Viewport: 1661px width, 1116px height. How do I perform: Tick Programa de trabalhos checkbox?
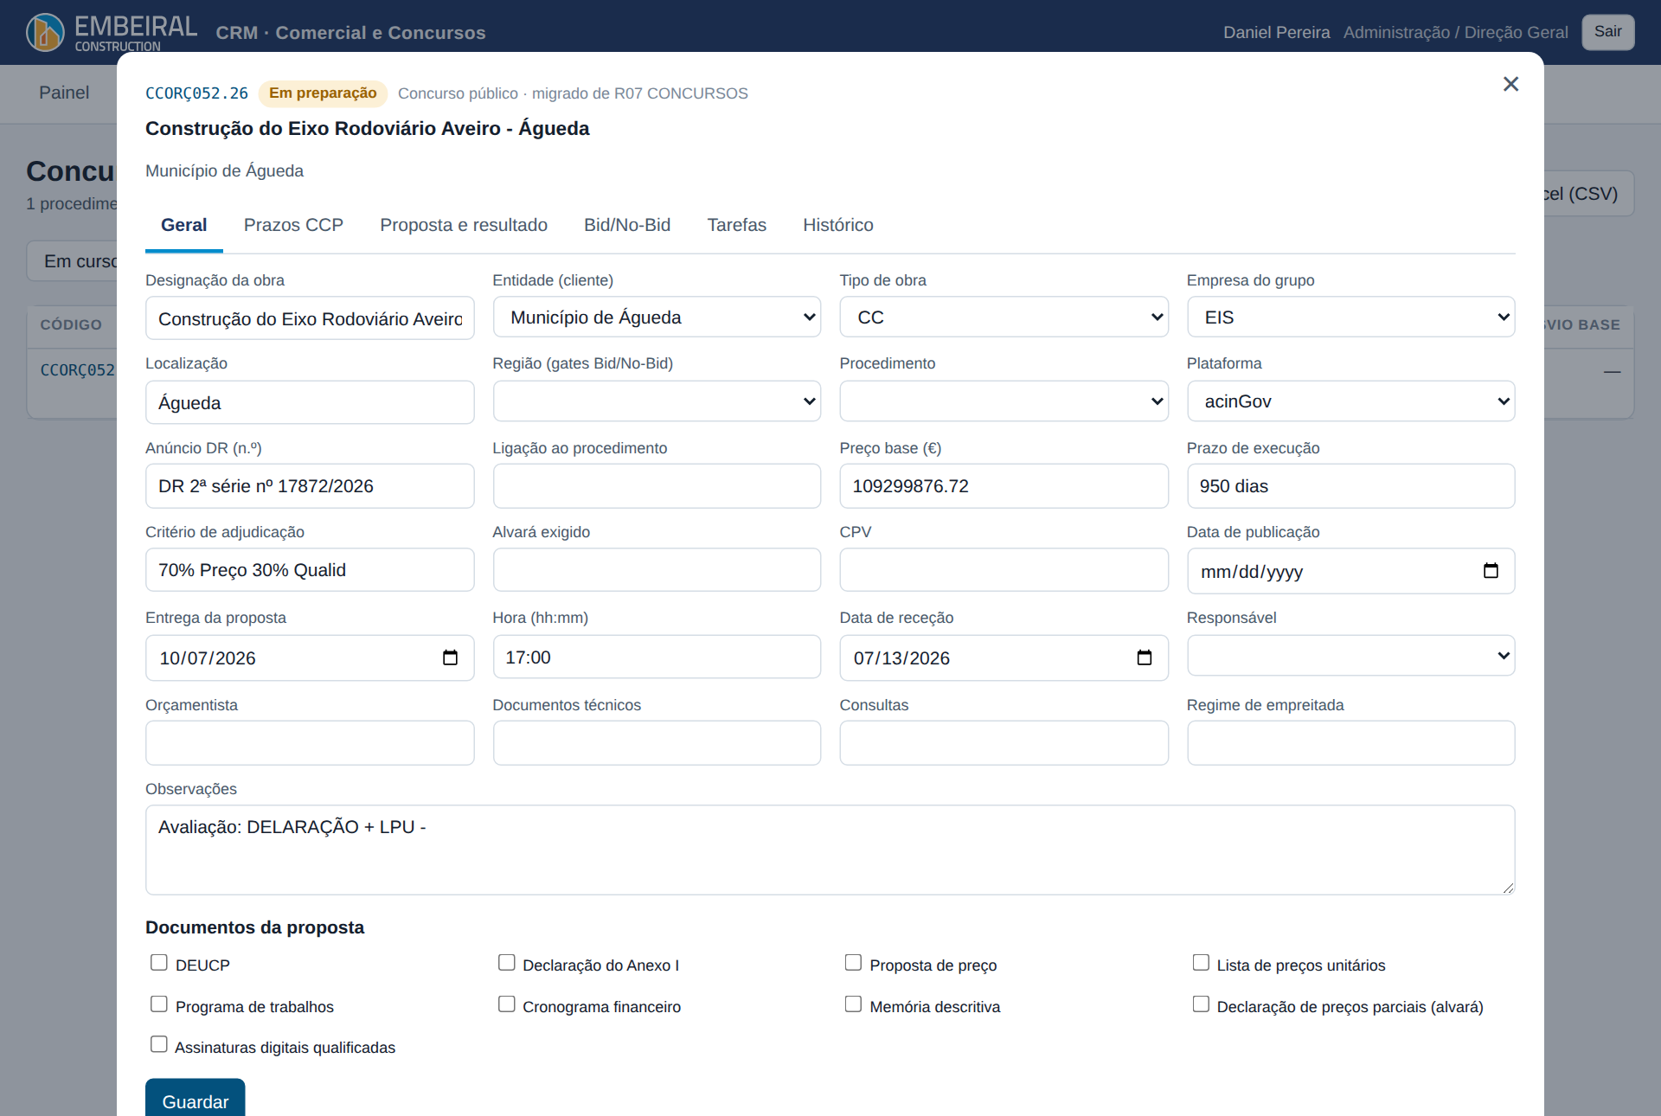point(159,1004)
